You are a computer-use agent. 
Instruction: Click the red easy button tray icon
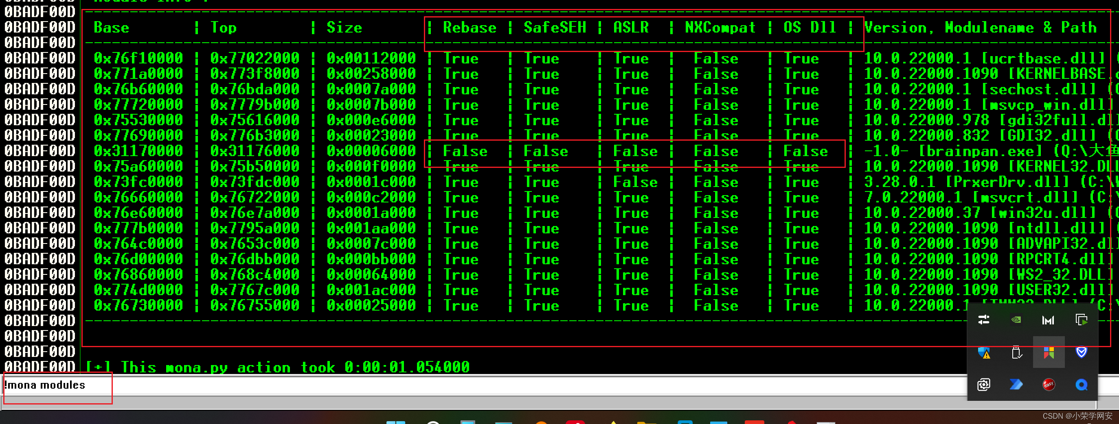pyautogui.click(x=1049, y=385)
